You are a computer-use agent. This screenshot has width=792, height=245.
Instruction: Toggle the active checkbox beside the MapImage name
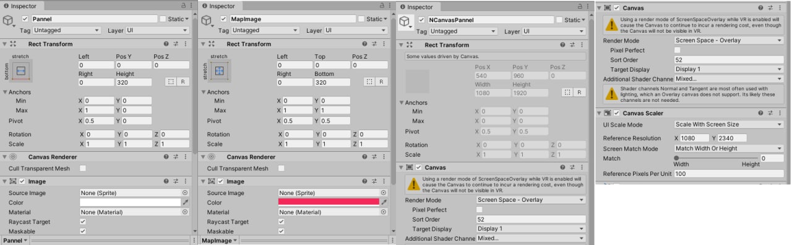(223, 19)
